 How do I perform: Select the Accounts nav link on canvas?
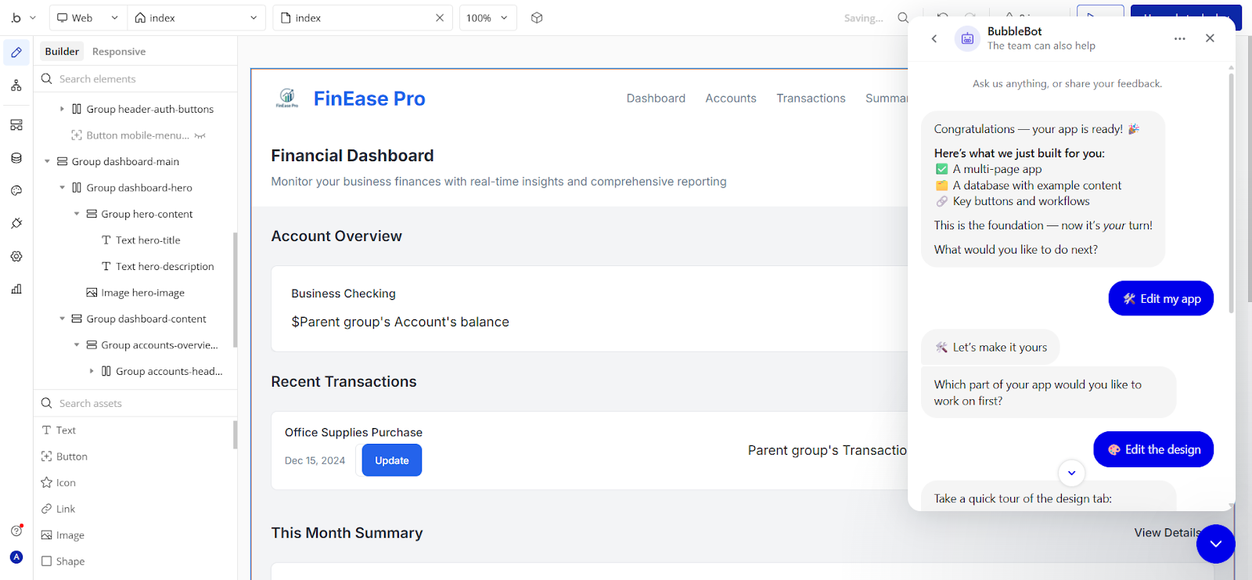731,99
